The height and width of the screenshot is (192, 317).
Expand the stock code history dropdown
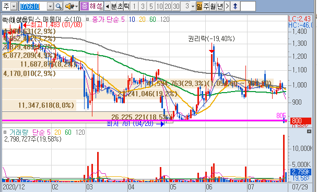[x=50, y=6]
